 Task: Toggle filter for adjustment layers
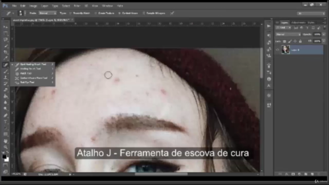(302, 28)
